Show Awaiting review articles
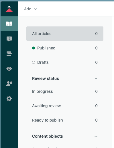Image resolution: width=114 pixels, height=148 pixels. pyautogui.click(x=65, y=106)
